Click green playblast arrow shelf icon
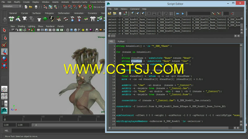Image resolution: width=248 pixels, height=139 pixels. pos(45,19)
